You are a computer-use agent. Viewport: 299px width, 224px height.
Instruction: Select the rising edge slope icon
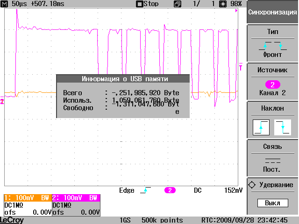(261, 127)
